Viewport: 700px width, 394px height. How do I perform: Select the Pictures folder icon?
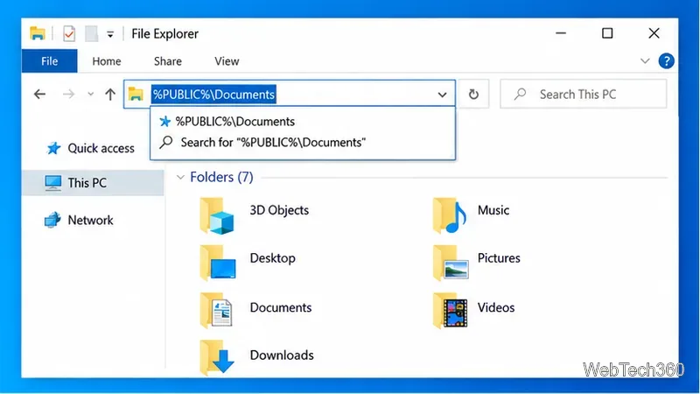pos(451,264)
